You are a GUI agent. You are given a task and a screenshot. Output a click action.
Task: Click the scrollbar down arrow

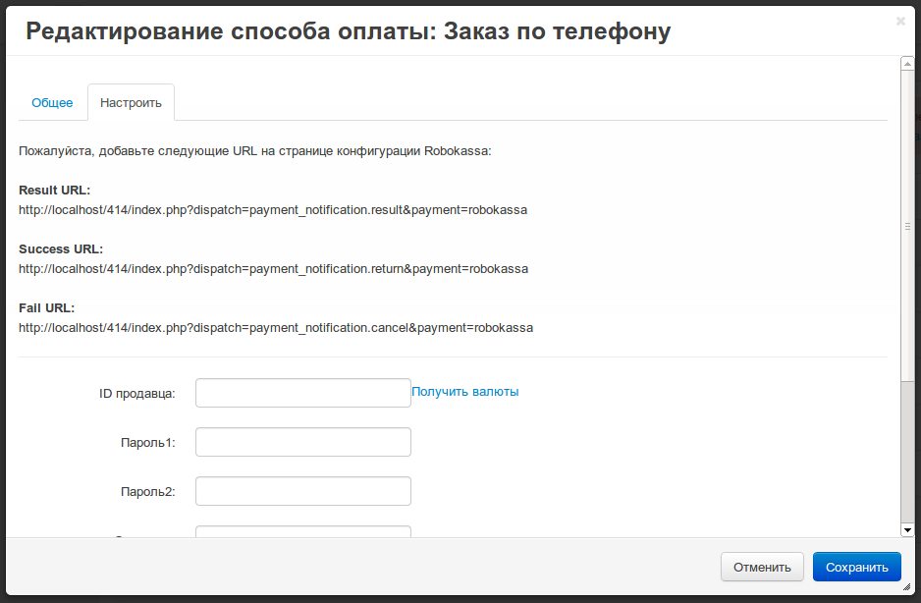coord(907,529)
